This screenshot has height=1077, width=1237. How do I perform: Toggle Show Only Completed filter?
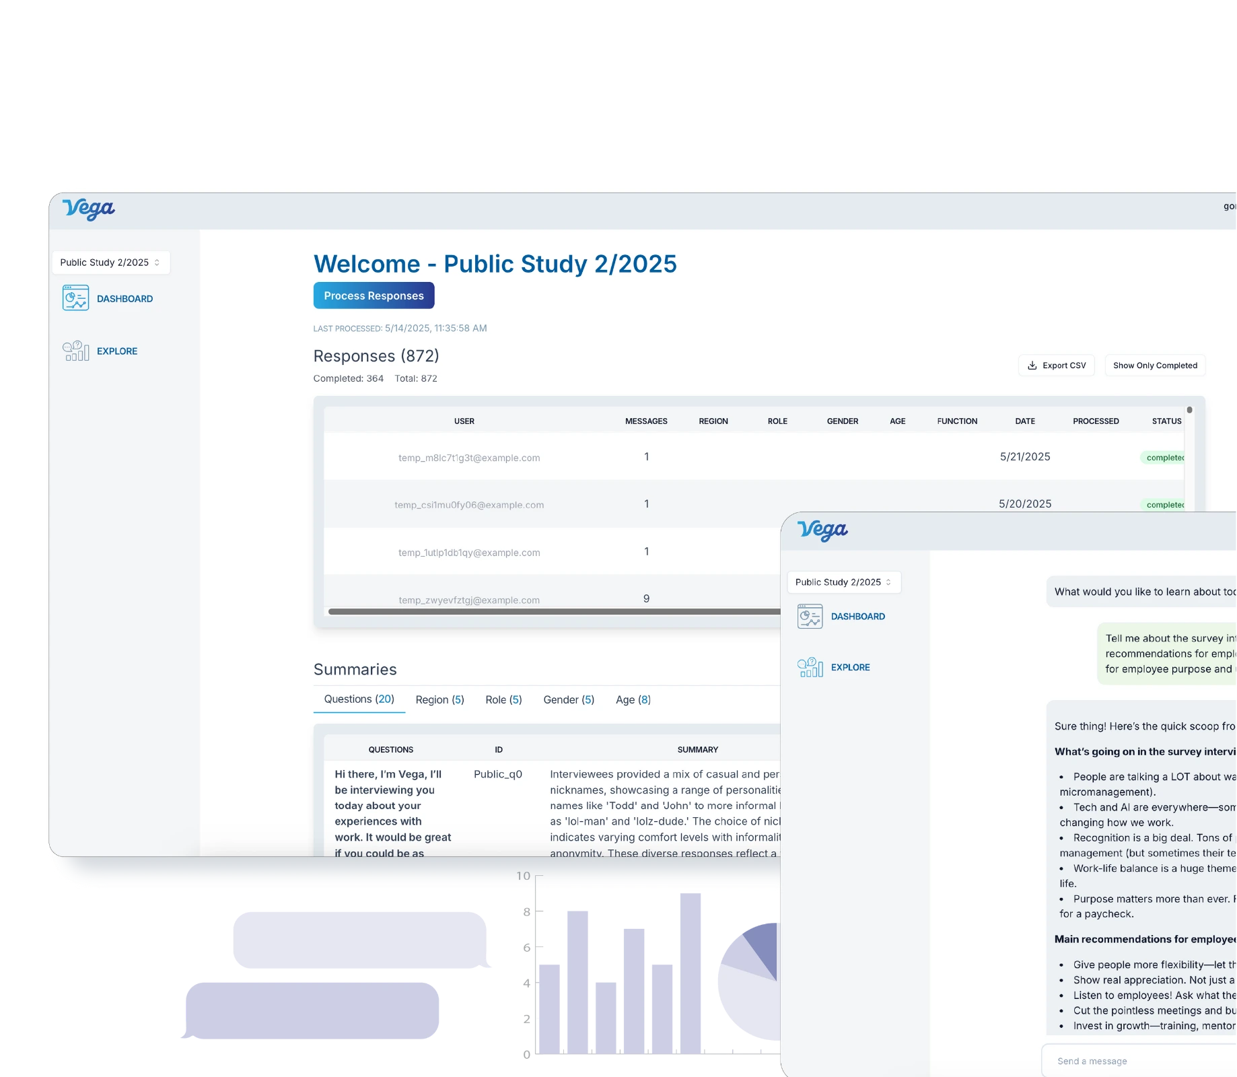coord(1155,366)
